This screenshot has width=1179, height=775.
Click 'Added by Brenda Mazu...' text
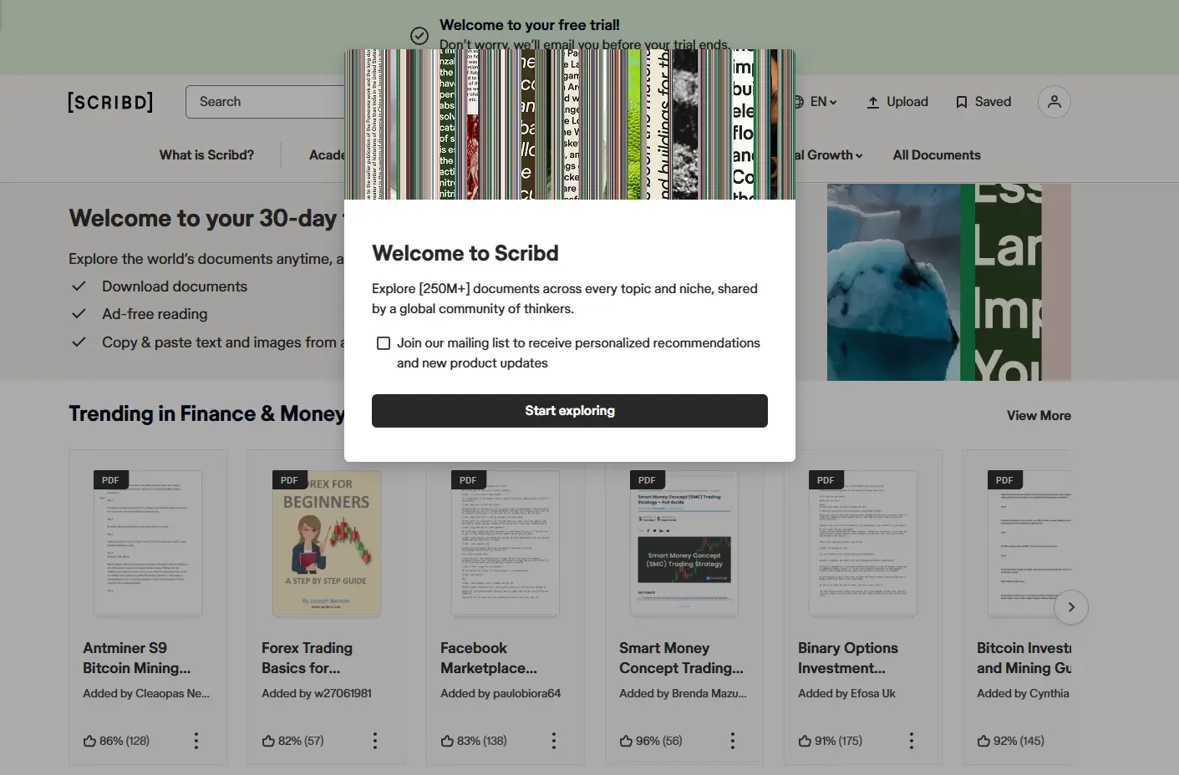pos(683,693)
